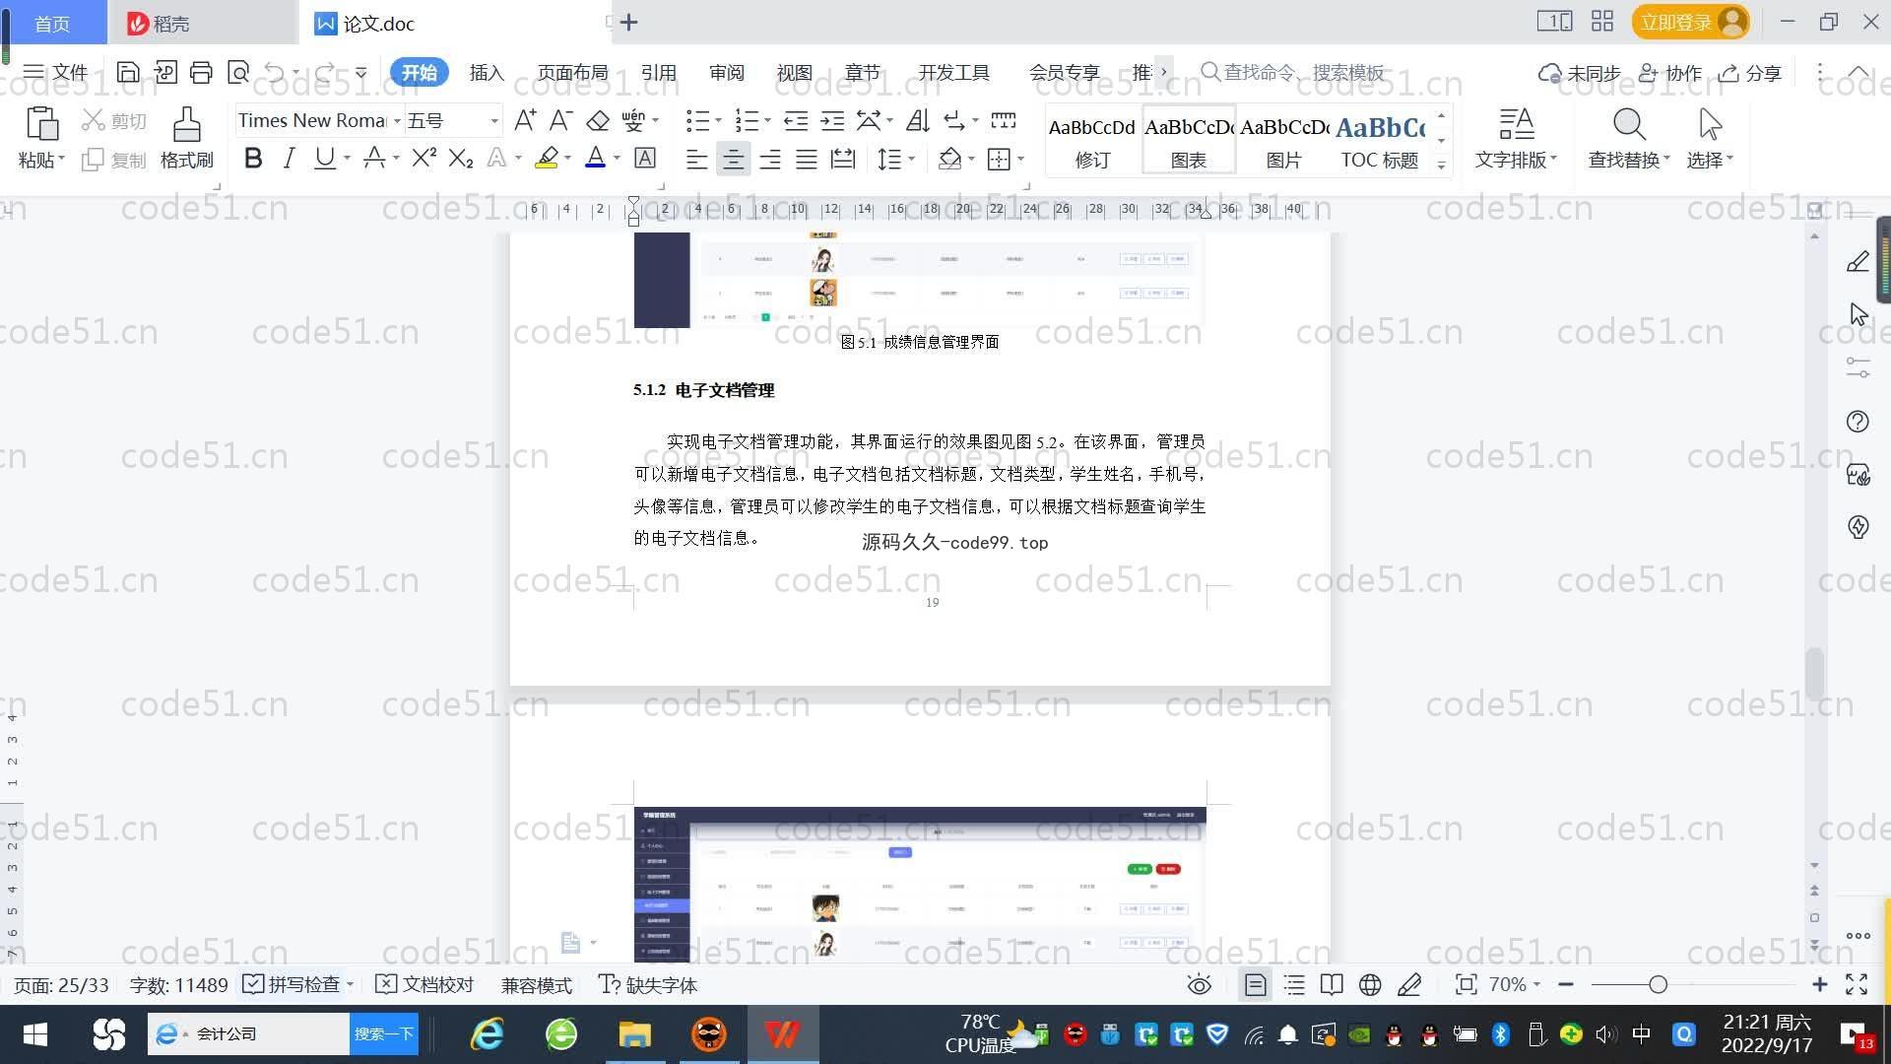Expand the styles gallery
This screenshot has height=1064, width=1891.
[x=1442, y=166]
